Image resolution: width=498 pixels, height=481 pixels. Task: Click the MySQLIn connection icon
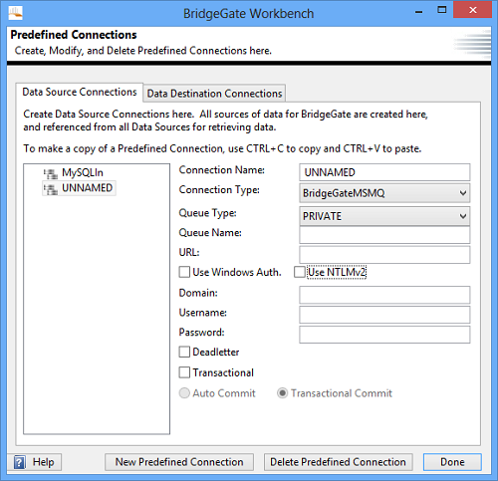pos(51,173)
